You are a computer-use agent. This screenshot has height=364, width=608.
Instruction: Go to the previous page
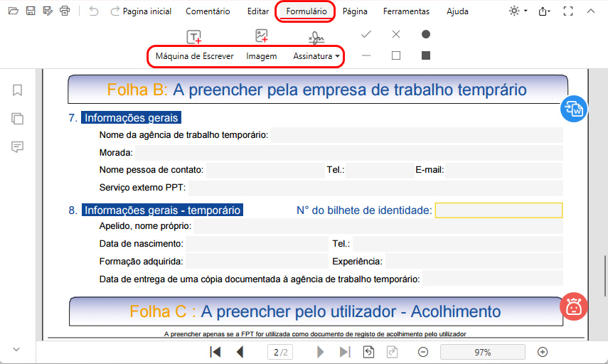click(x=240, y=352)
